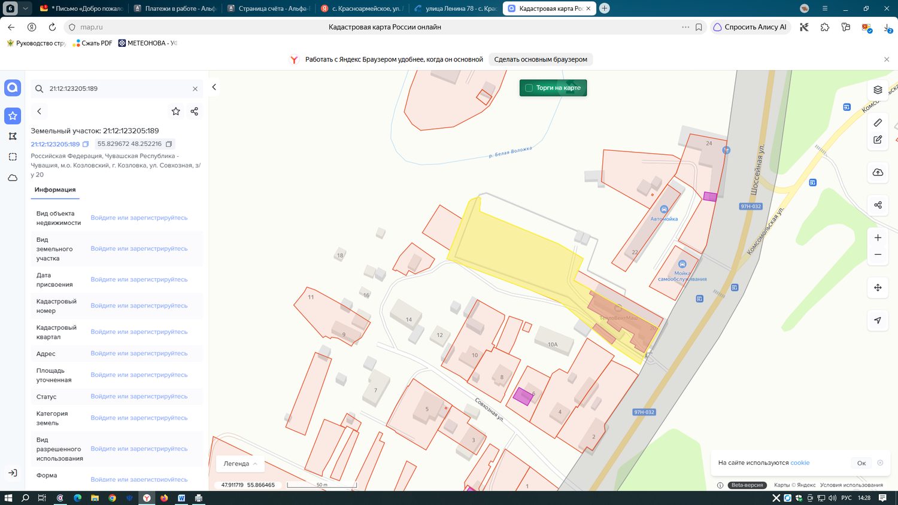Open the Windows Start menu
The image size is (898, 505).
8,498
